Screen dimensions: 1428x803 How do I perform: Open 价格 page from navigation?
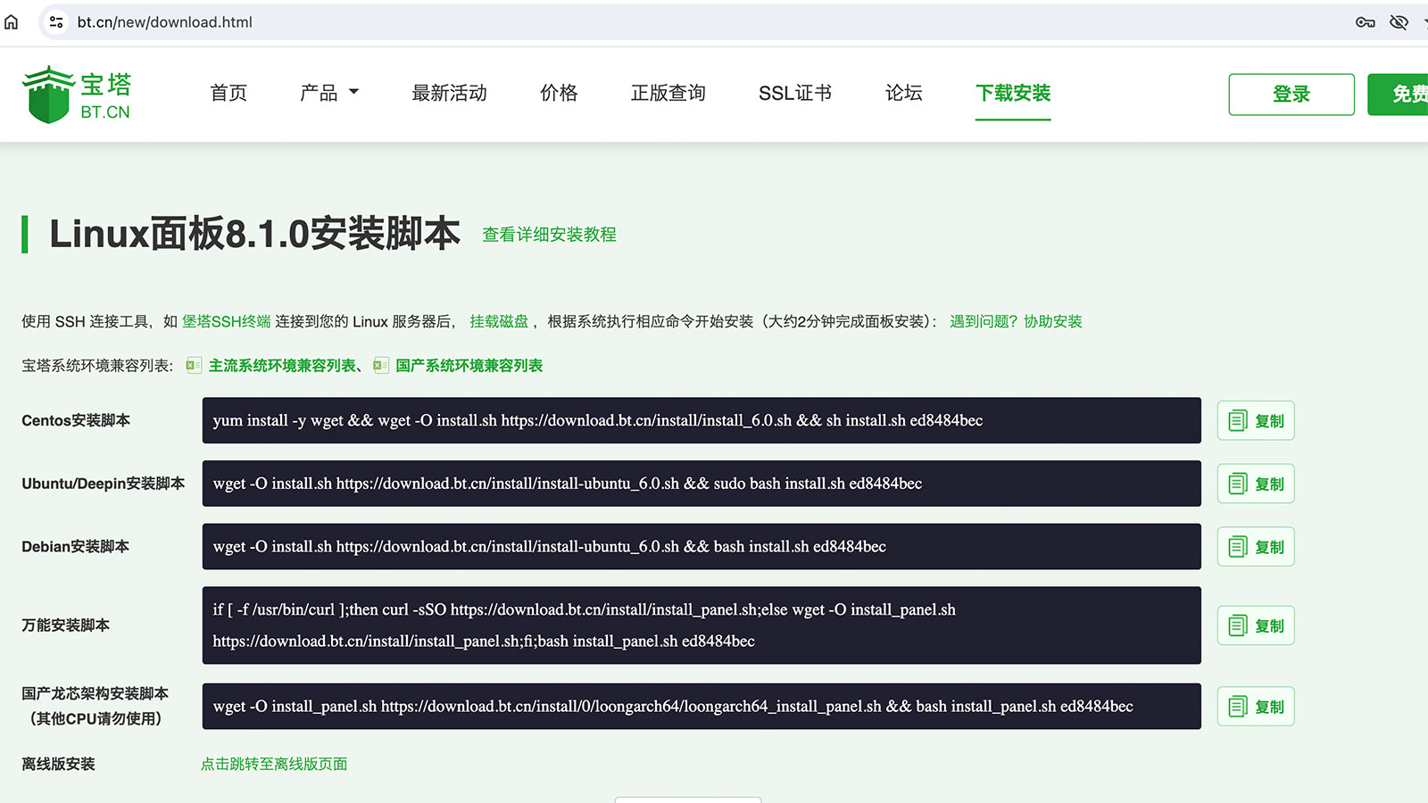point(559,93)
